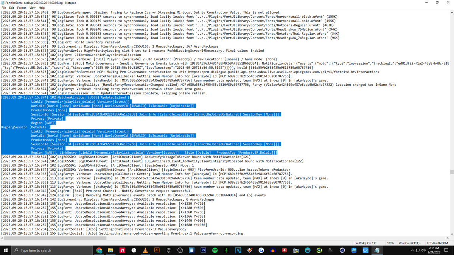The width and height of the screenshot is (454, 255).
Task: Open the orange checkmark taskbar app
Action: pos(250,250)
